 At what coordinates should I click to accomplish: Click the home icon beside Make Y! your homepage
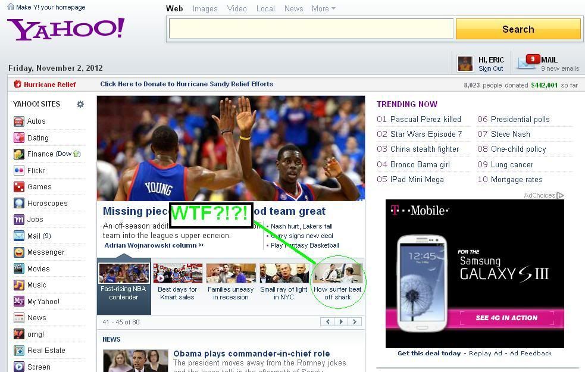(11, 7)
